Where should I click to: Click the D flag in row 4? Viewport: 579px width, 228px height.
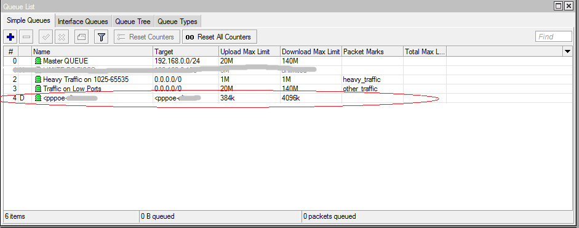pos(22,98)
